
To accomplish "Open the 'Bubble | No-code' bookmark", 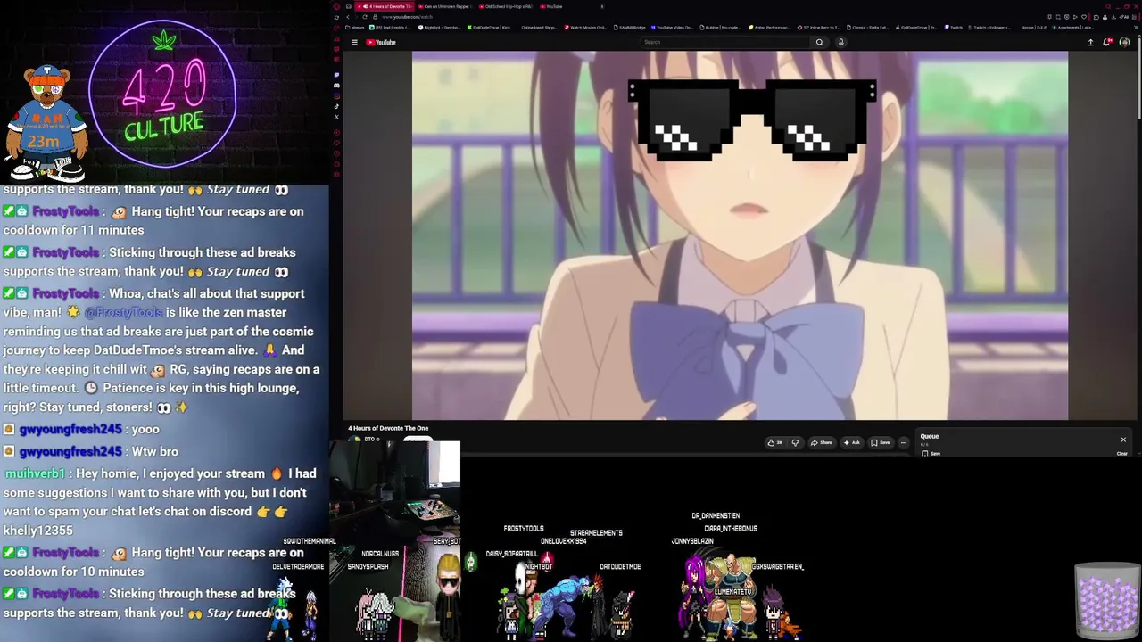I will [x=721, y=28].
